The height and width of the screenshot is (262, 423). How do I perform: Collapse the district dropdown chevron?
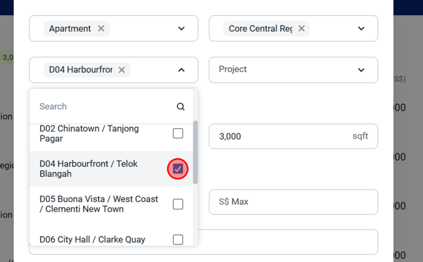tap(181, 70)
